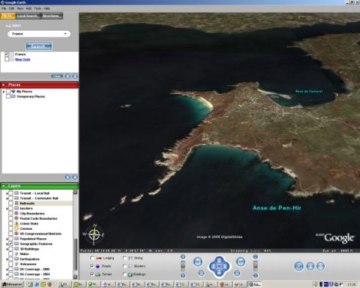Click the compass rose on the map
360x288 pixels.
tap(93, 234)
